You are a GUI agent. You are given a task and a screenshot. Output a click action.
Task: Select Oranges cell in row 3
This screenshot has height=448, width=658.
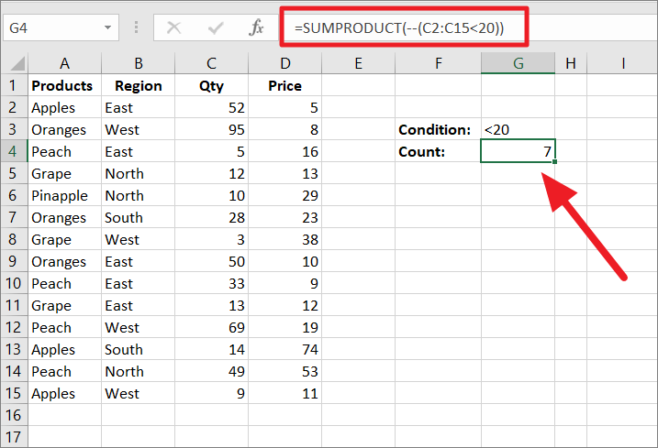pyautogui.click(x=64, y=129)
